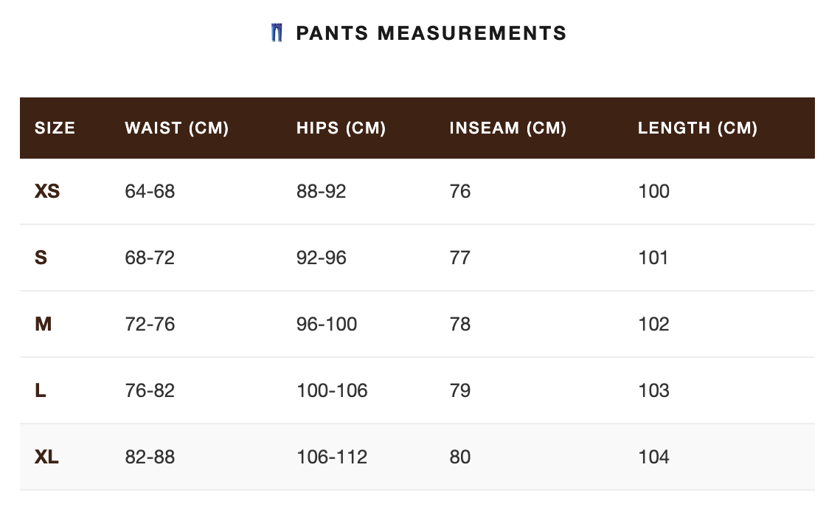Click the WAIST (CM) column header
Image resolution: width=826 pixels, height=521 pixels.
coord(177,128)
